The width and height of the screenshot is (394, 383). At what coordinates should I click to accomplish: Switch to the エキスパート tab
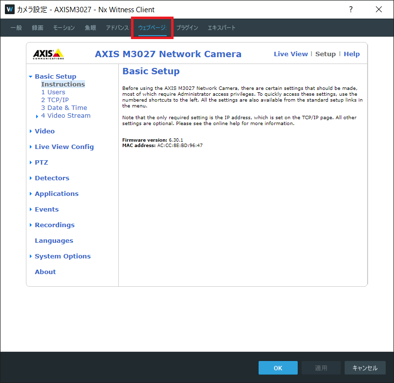[221, 28]
